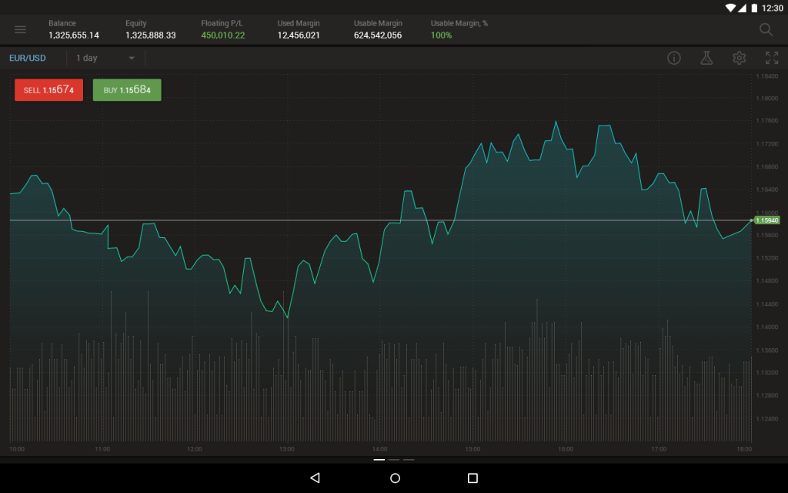Image resolution: width=788 pixels, height=493 pixels.
Task: Select the EUR/USD symbol label
Action: pyautogui.click(x=26, y=58)
